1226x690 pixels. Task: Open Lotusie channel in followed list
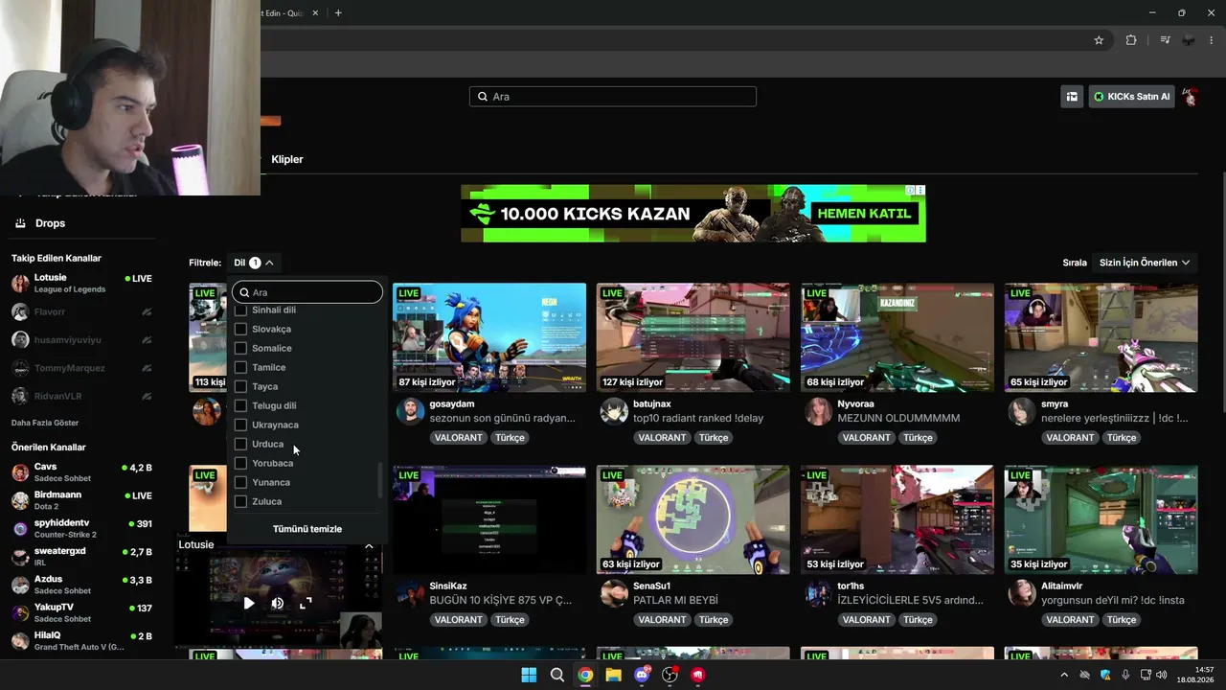click(81, 284)
